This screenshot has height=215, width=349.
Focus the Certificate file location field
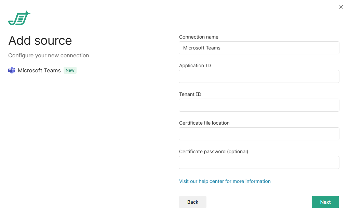tap(259, 134)
